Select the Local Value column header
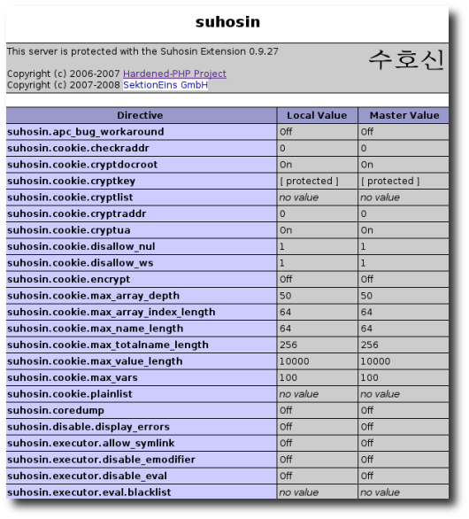This screenshot has width=469, height=519. tap(317, 115)
